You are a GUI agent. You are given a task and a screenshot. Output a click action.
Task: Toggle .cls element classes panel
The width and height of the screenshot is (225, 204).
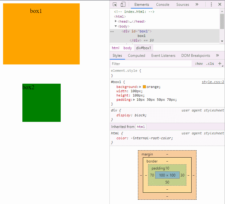click(x=210, y=64)
